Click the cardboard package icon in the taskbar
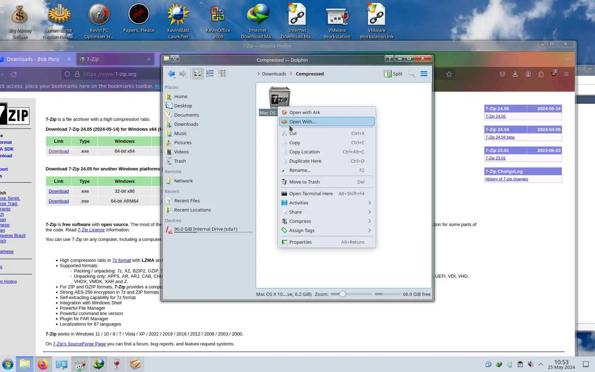 coord(135,364)
